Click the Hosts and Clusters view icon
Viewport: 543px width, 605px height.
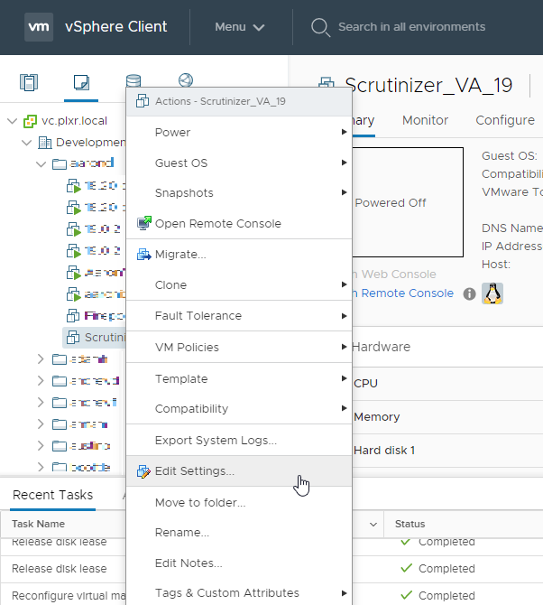(x=29, y=83)
